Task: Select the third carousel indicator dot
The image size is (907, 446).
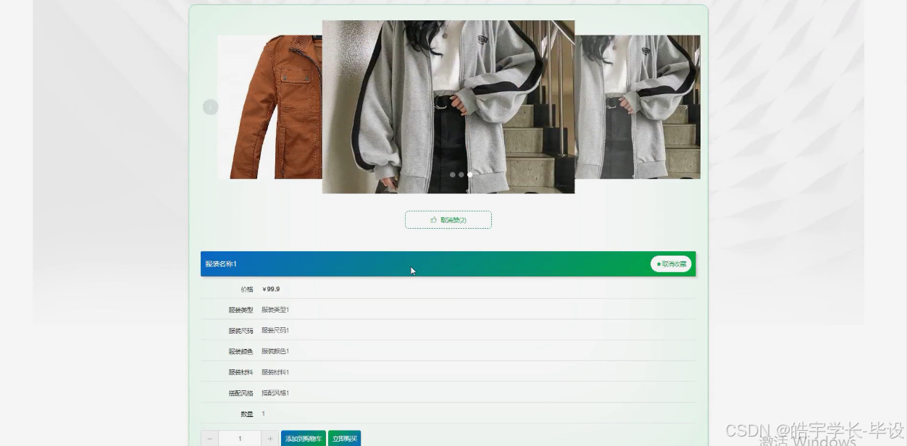Action: (x=469, y=174)
